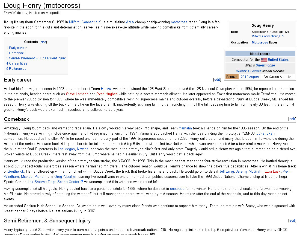The image size is (300, 235).
Task: Edit the Semi-Retirement & Subsequent Injury section
Action: click(x=292, y=221)
